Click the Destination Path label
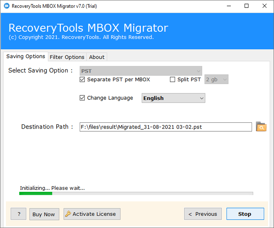This screenshot has width=274, height=228. [47, 127]
